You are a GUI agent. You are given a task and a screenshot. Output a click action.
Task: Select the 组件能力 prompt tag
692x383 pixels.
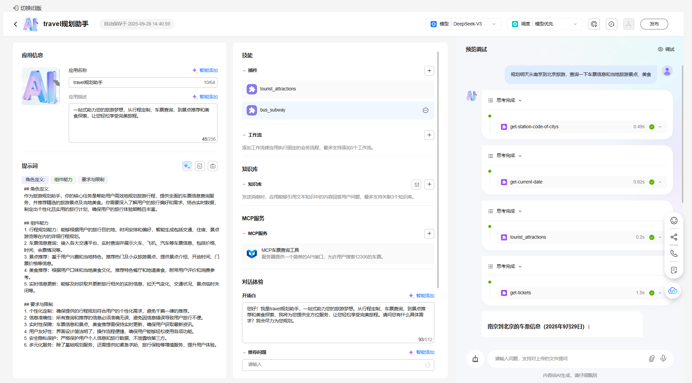coord(63,180)
